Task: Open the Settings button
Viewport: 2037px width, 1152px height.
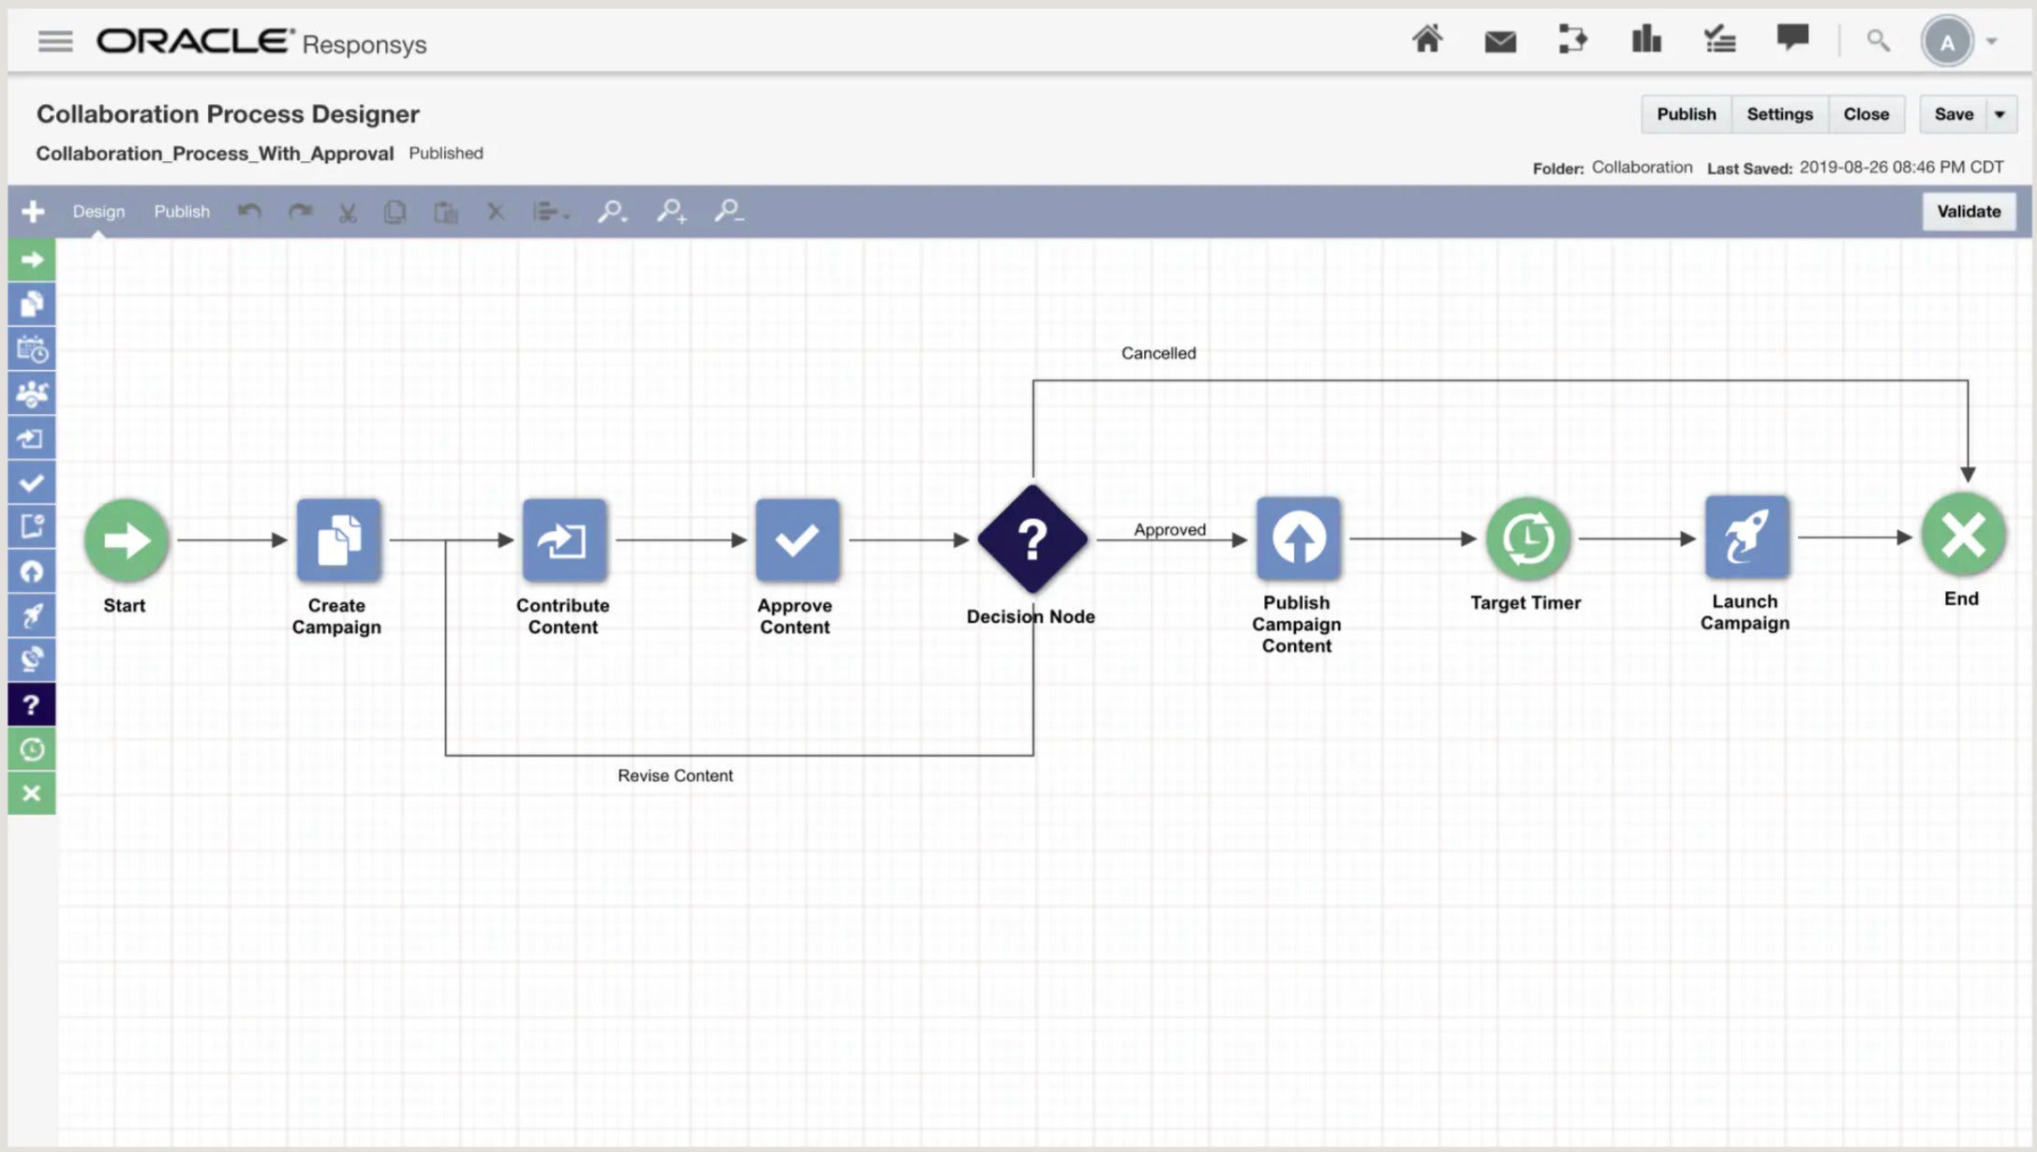Action: pyautogui.click(x=1778, y=114)
